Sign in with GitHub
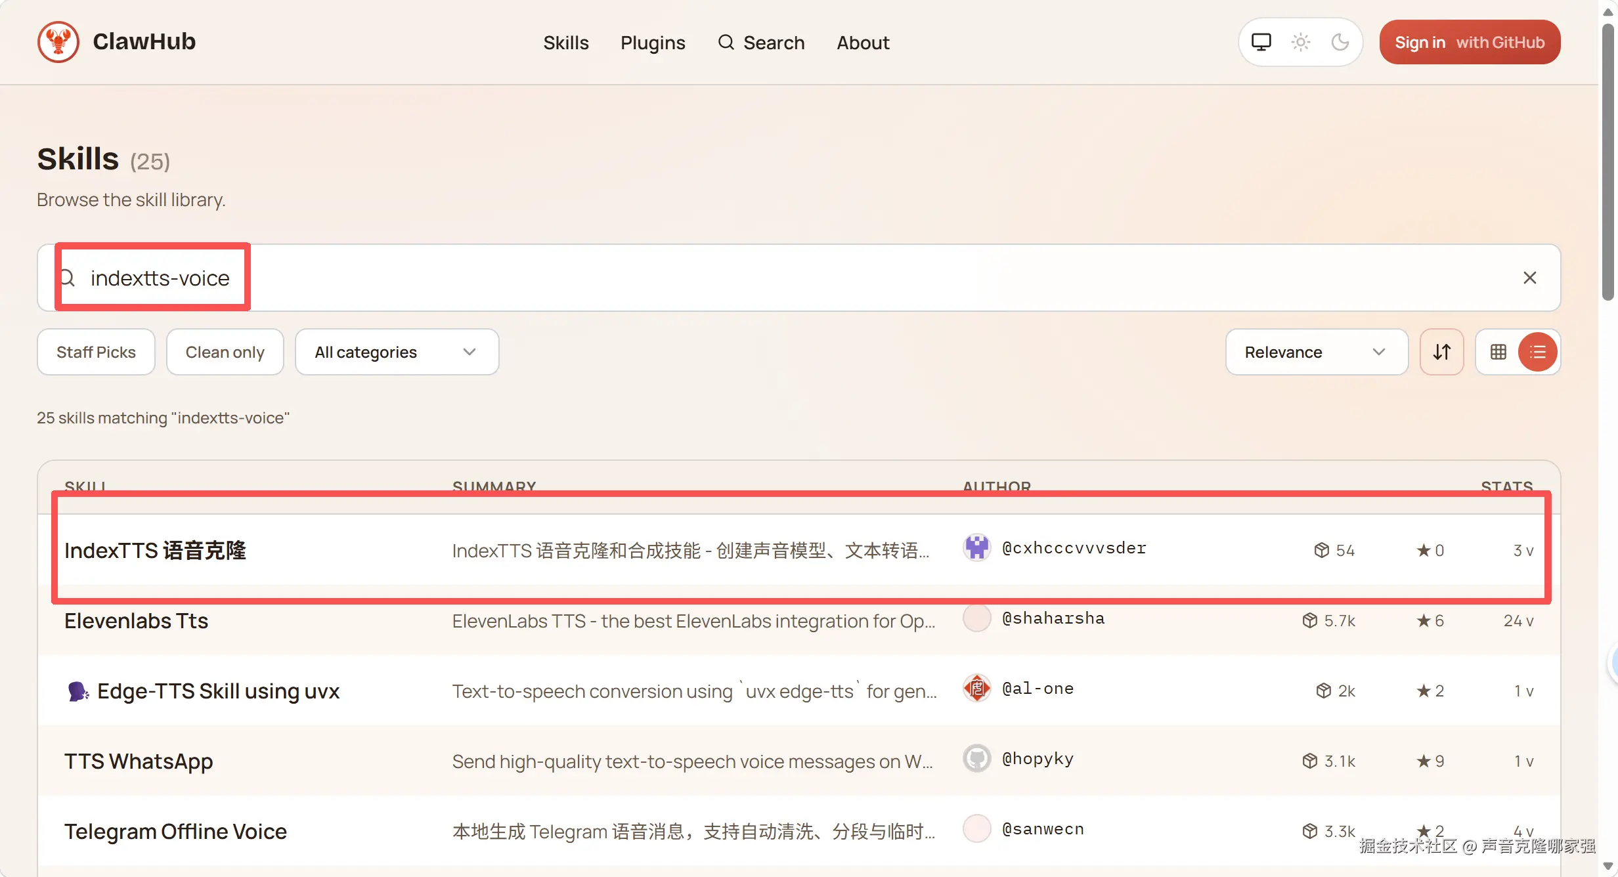Image resolution: width=1618 pixels, height=877 pixels. pyautogui.click(x=1470, y=41)
